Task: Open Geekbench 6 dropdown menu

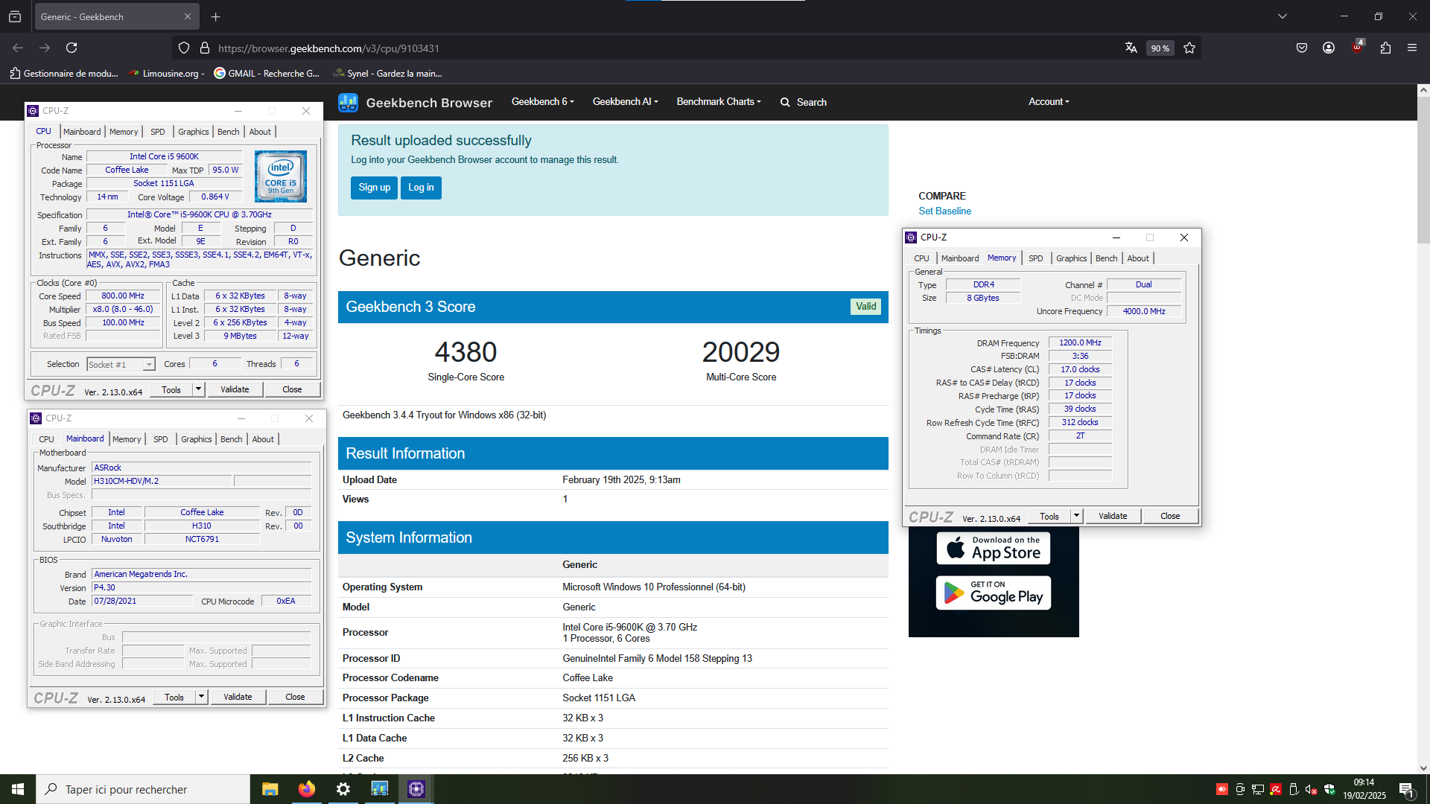Action: tap(542, 101)
